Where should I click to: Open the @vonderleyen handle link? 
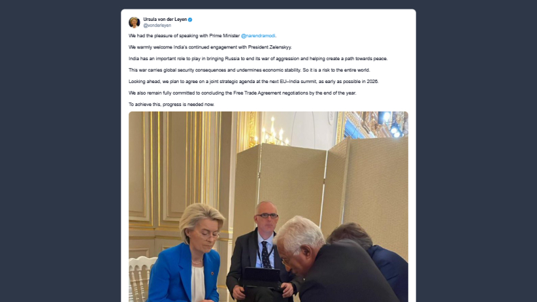pos(157,26)
